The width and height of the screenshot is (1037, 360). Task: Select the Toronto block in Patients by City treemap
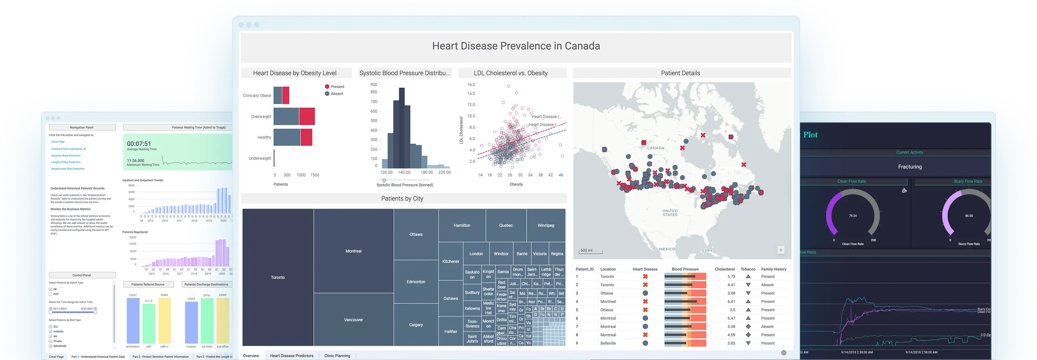point(278,277)
